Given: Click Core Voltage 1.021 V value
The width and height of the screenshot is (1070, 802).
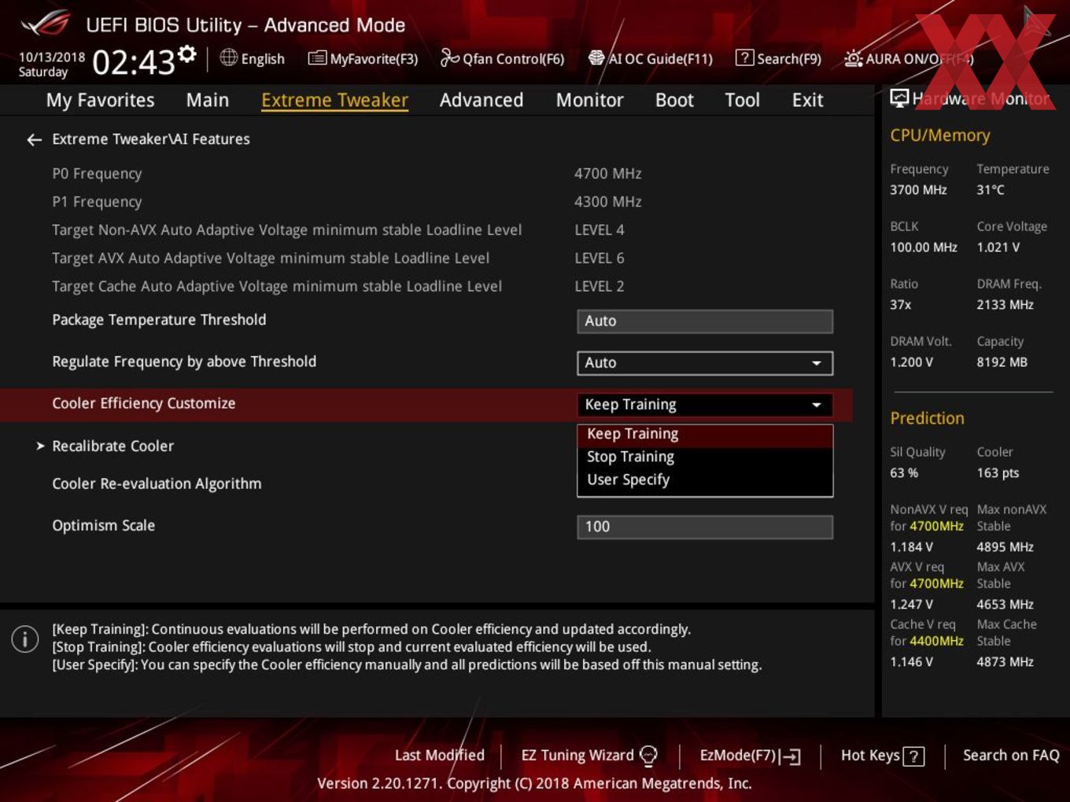Looking at the screenshot, I should [998, 248].
